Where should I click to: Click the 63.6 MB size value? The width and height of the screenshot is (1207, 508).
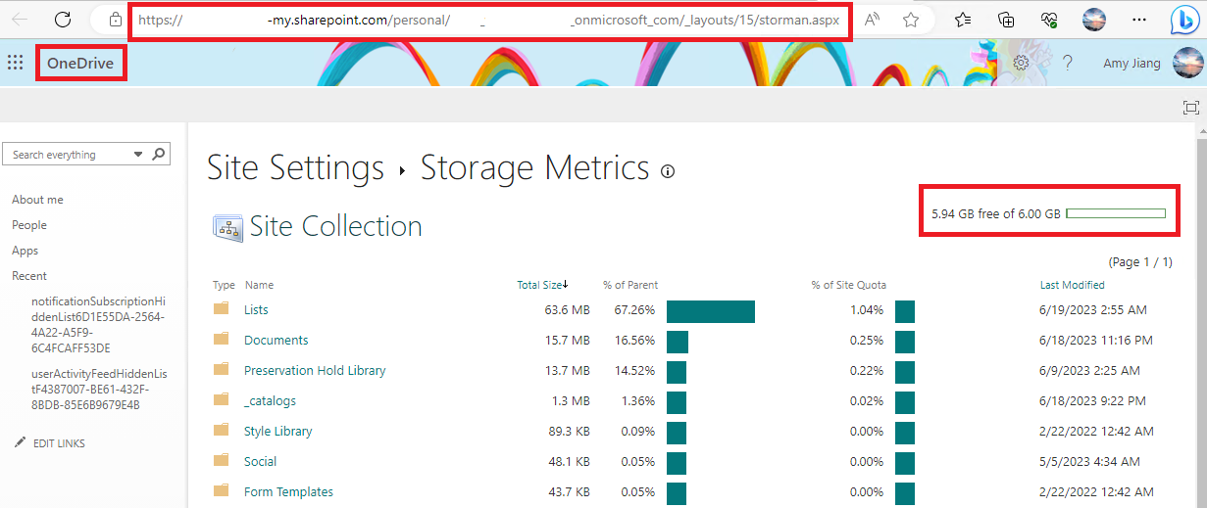(x=569, y=310)
